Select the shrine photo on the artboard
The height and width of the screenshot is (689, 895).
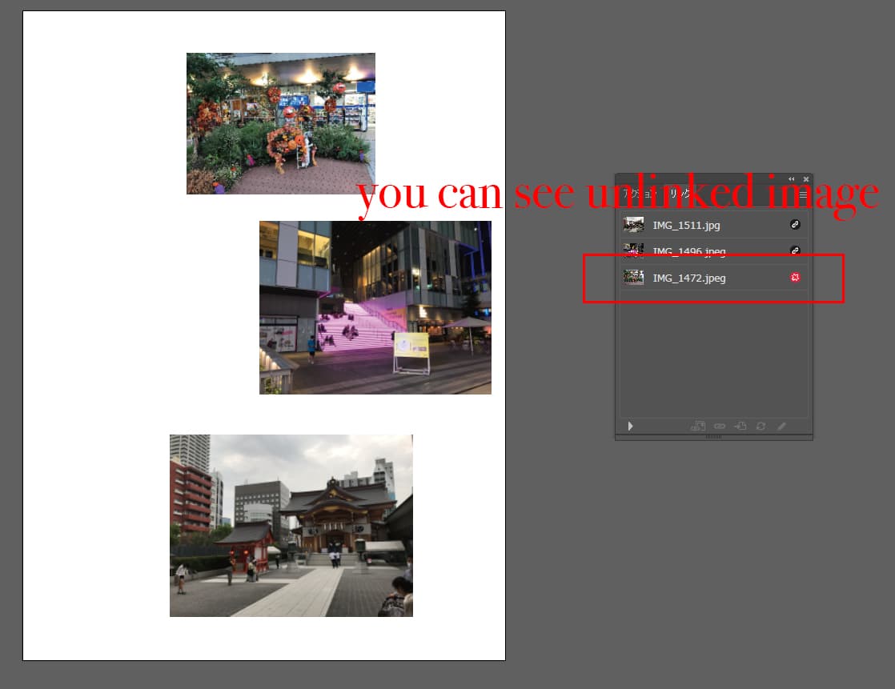click(x=291, y=526)
